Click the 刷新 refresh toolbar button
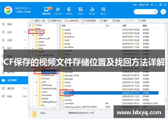The height and width of the screenshot is (121, 168). click(x=142, y=21)
